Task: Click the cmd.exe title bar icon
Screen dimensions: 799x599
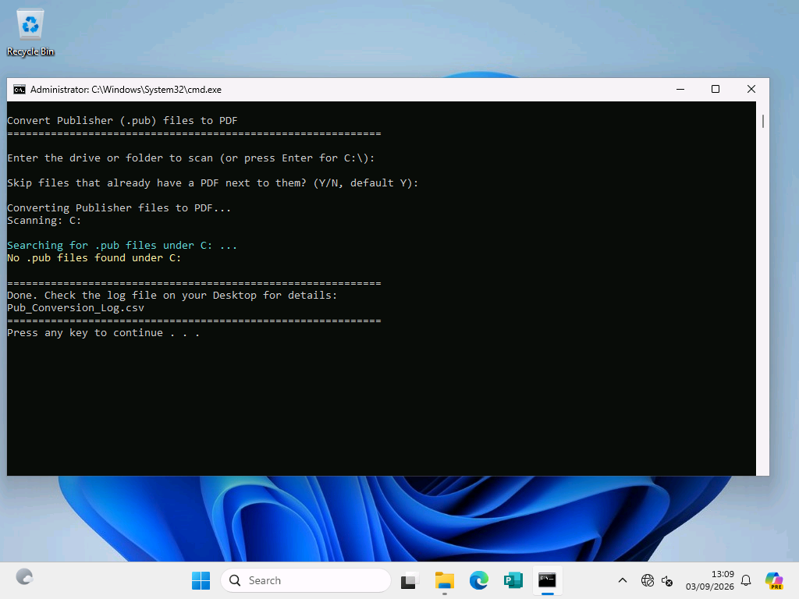Action: pos(20,90)
